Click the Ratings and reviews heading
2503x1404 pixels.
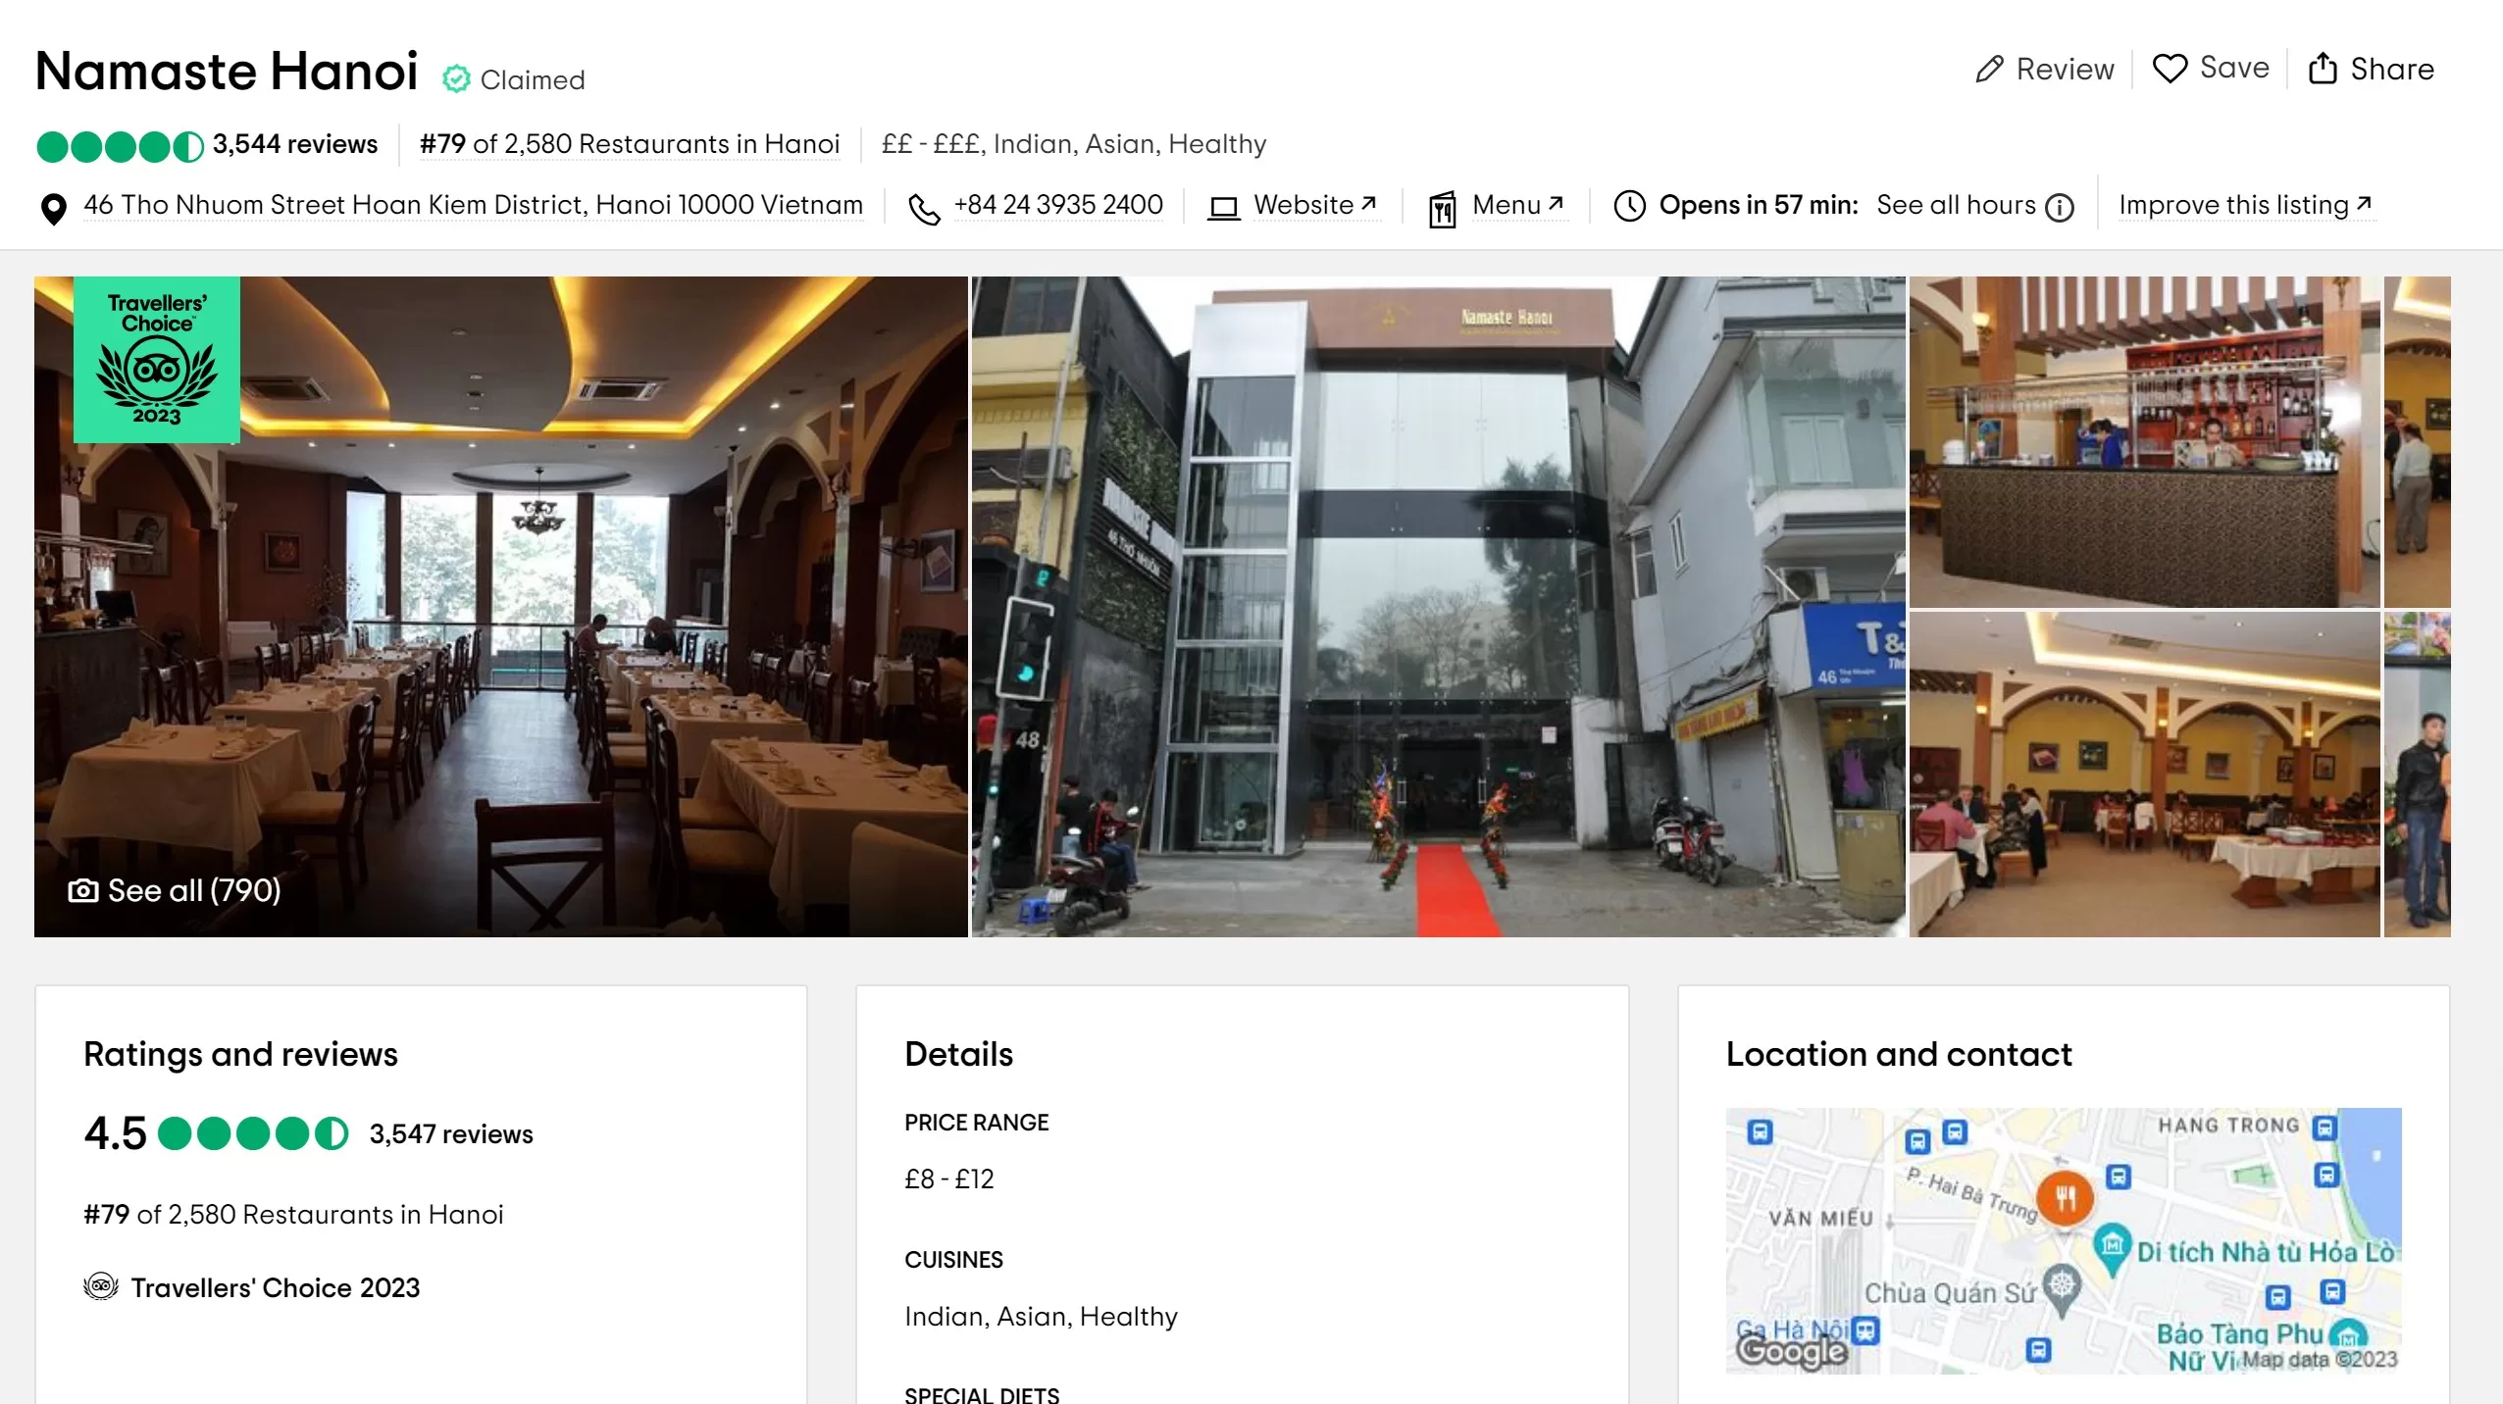point(240,1054)
